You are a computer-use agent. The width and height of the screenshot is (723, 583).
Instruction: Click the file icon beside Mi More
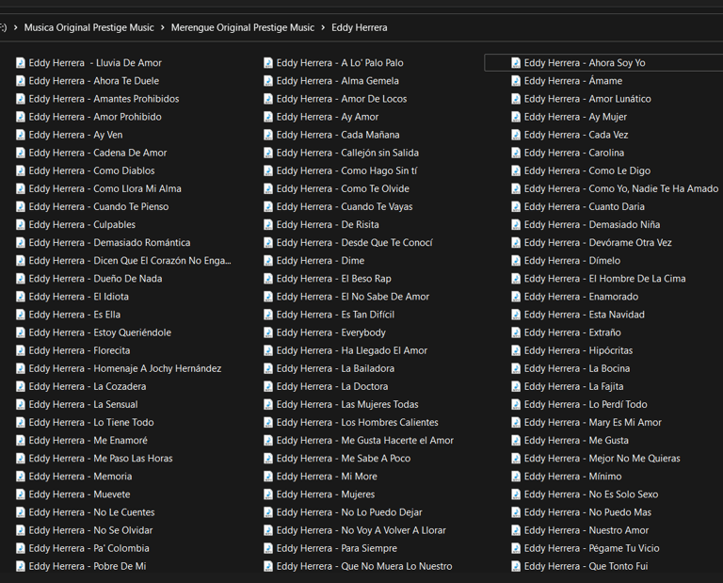coord(268,477)
